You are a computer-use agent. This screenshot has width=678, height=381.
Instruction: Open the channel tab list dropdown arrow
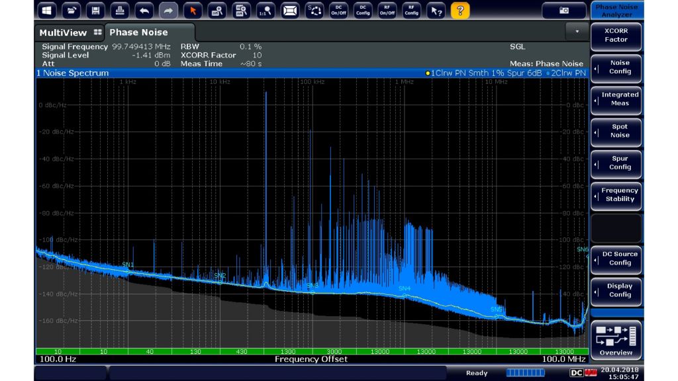point(577,32)
